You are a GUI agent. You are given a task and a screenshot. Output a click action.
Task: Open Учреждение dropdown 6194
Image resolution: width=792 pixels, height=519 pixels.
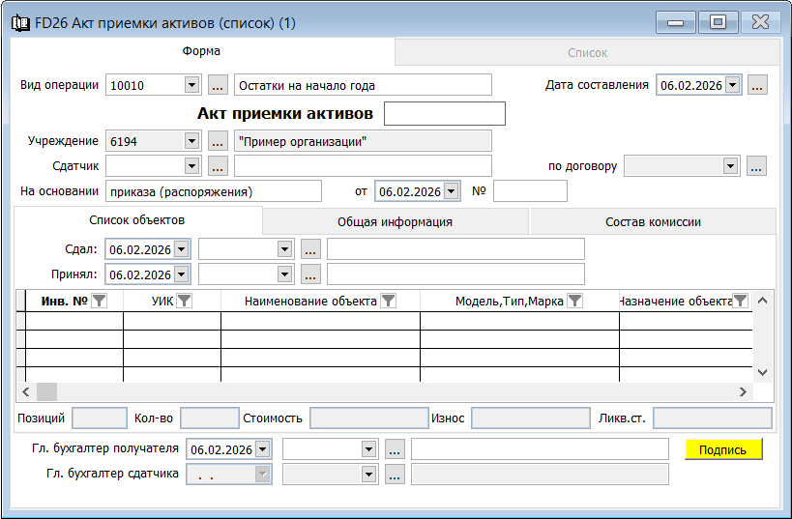(191, 141)
